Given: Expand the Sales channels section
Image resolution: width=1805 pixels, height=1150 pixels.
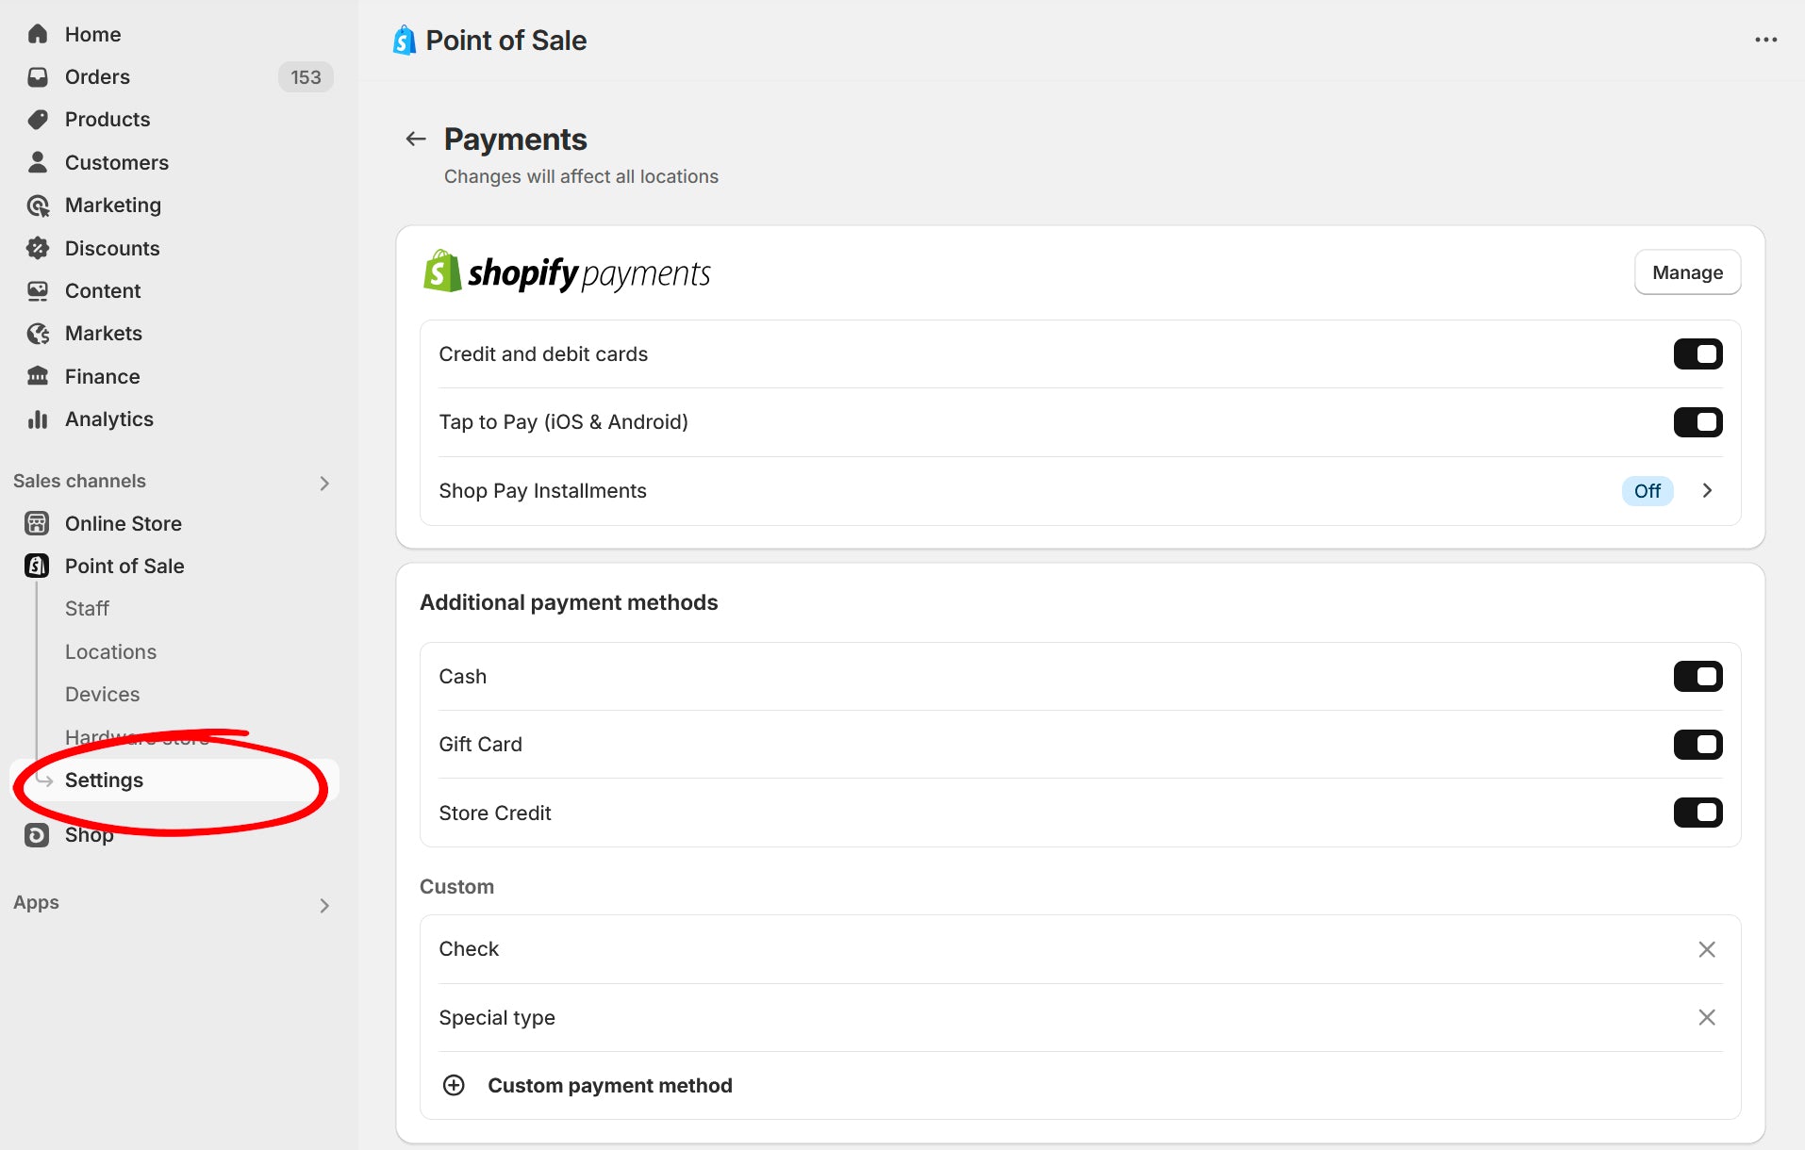Looking at the screenshot, I should coord(324,483).
